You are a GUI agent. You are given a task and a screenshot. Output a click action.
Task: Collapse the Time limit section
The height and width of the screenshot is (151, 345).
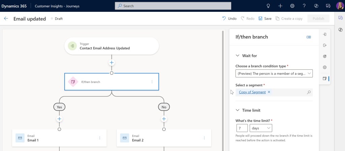click(x=238, y=110)
